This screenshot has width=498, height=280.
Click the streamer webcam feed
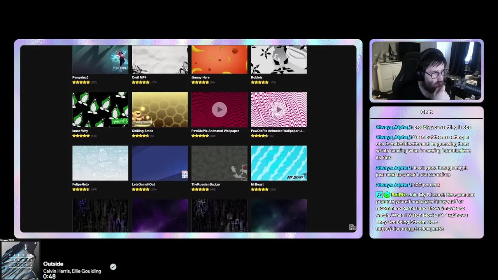coord(426,71)
